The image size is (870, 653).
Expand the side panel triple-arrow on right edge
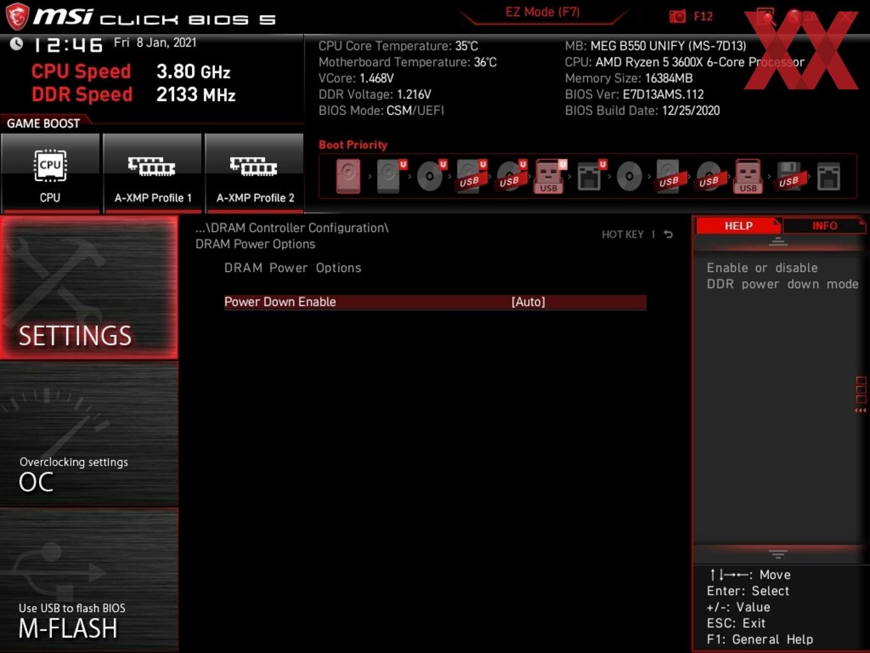click(861, 410)
